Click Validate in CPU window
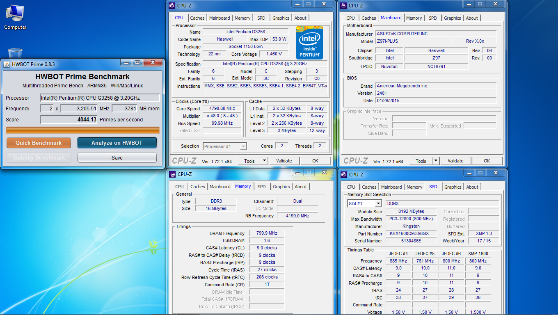Viewport: 558px width, 315px height. tap(284, 161)
